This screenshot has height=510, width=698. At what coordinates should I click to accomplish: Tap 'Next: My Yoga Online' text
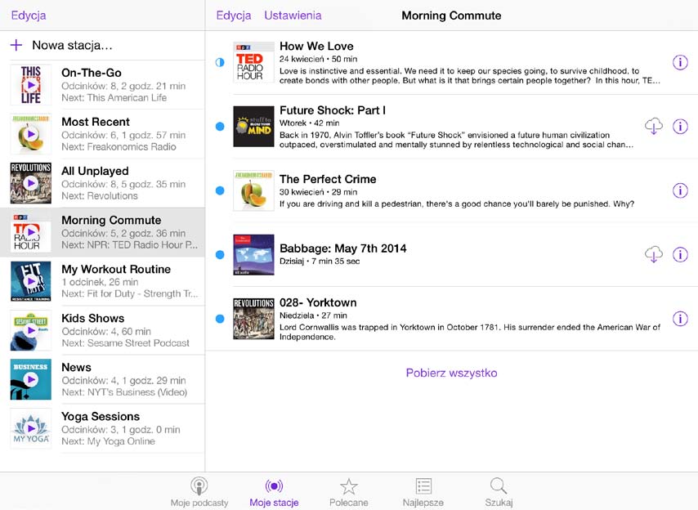(x=108, y=441)
